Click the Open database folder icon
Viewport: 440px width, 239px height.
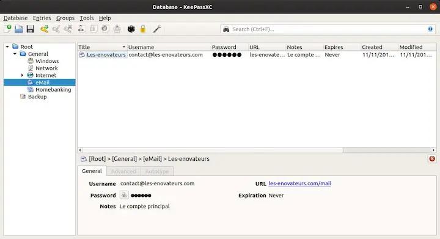coord(19,29)
